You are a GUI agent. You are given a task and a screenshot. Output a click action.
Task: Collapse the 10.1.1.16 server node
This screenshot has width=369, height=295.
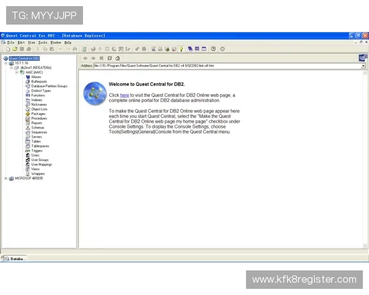6,63
